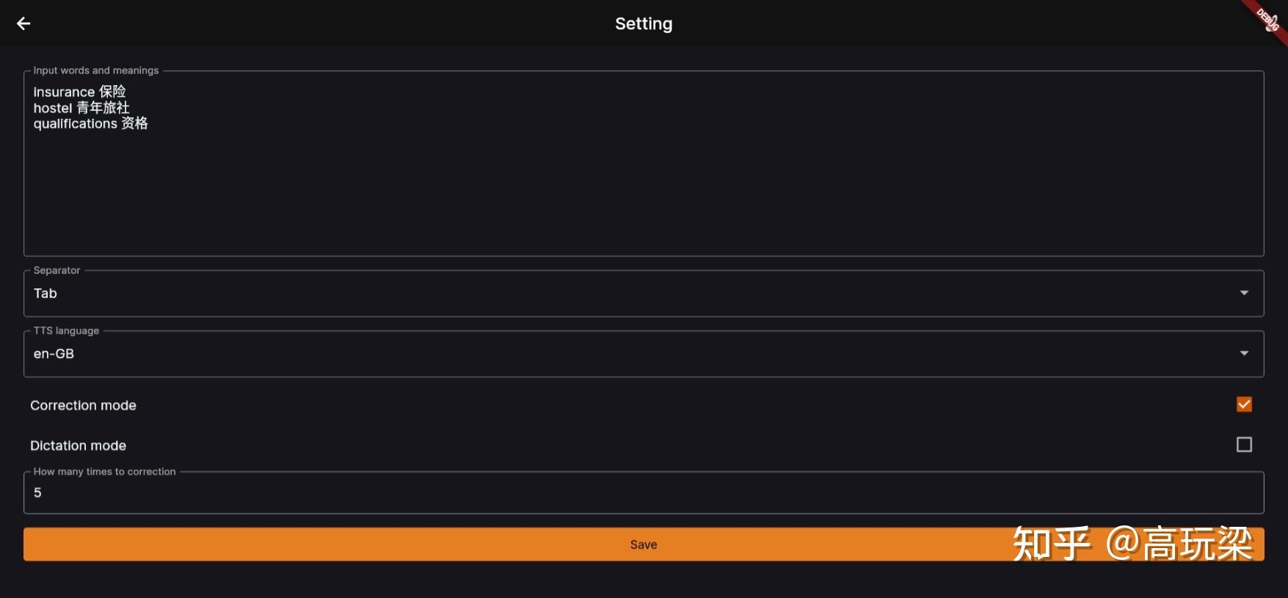
Task: Click the '知乎 @高玩梁' watermark text
Action: pos(1132,544)
